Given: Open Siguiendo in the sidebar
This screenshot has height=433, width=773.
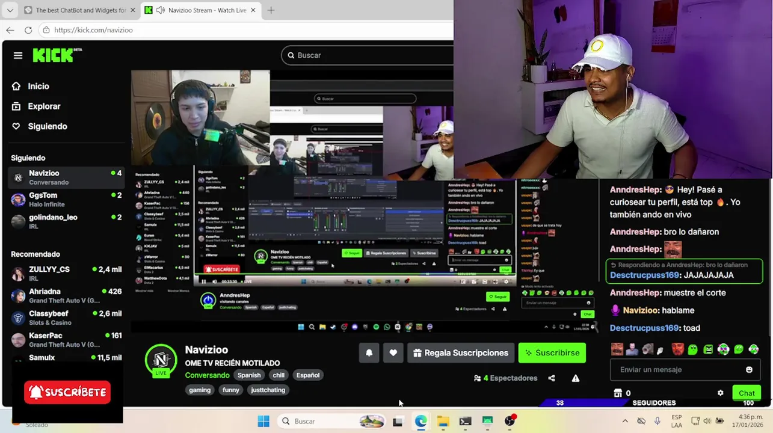Looking at the screenshot, I should click(x=48, y=126).
